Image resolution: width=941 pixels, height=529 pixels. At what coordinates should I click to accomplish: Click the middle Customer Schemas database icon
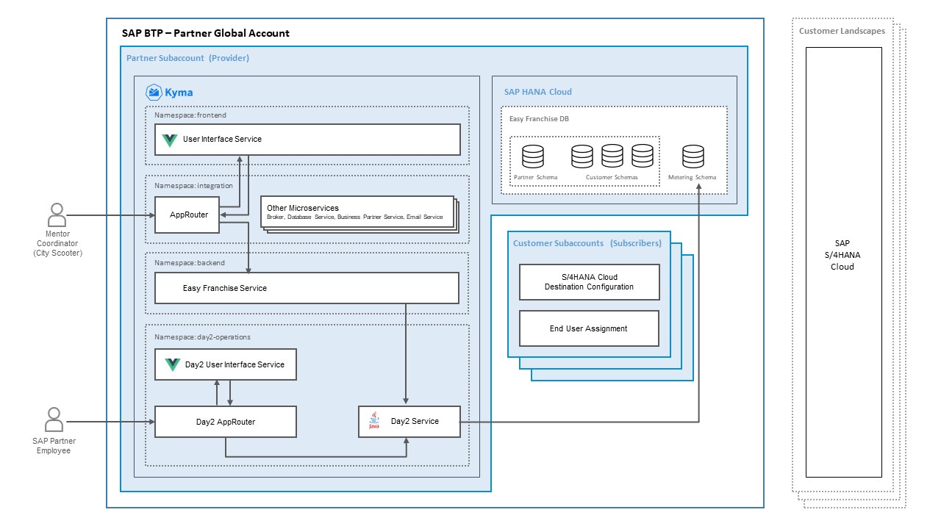(612, 156)
